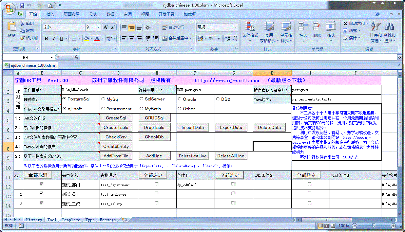
Task: Uncheck the 测试_部门 row checkbox
Action: coord(41,184)
